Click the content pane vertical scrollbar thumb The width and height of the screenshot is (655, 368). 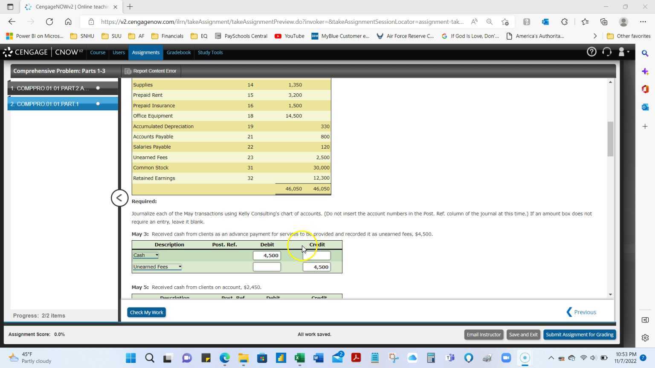[611, 139]
